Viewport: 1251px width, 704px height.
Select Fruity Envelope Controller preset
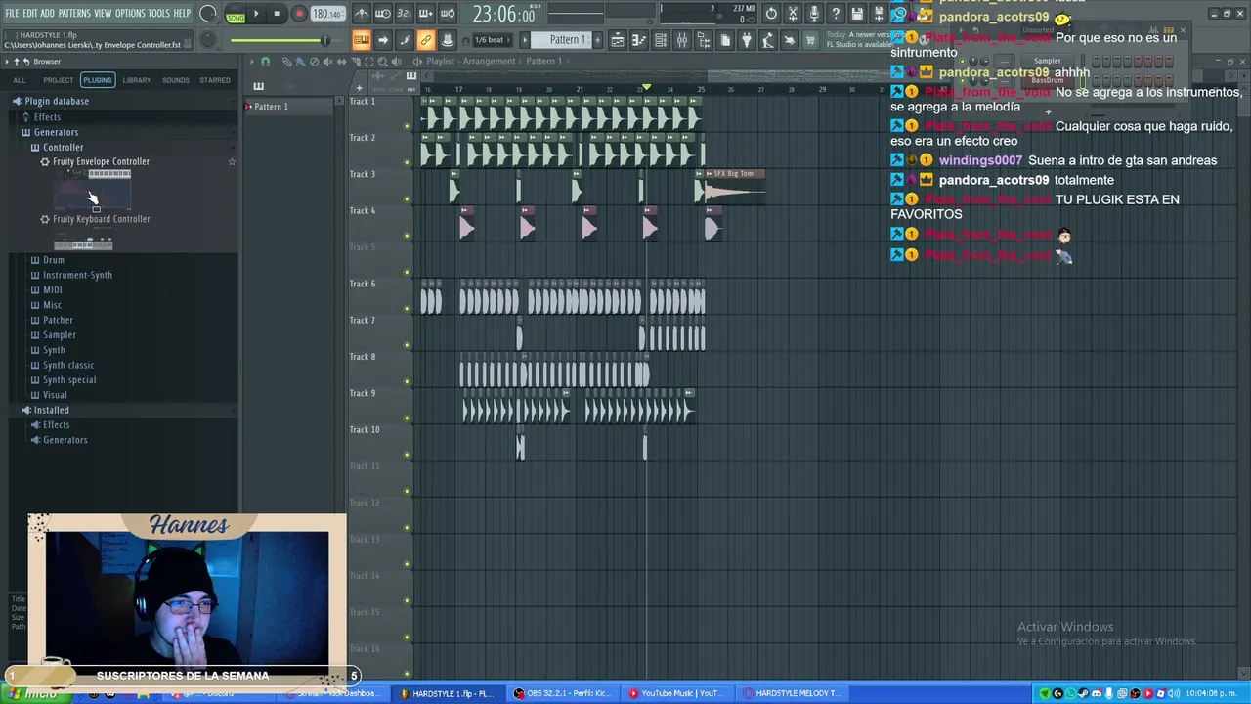(101, 161)
